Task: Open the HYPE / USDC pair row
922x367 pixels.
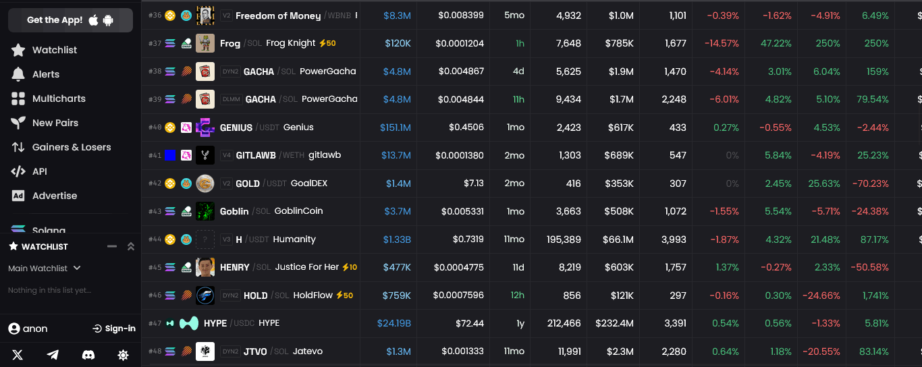Action: pyautogui.click(x=531, y=323)
